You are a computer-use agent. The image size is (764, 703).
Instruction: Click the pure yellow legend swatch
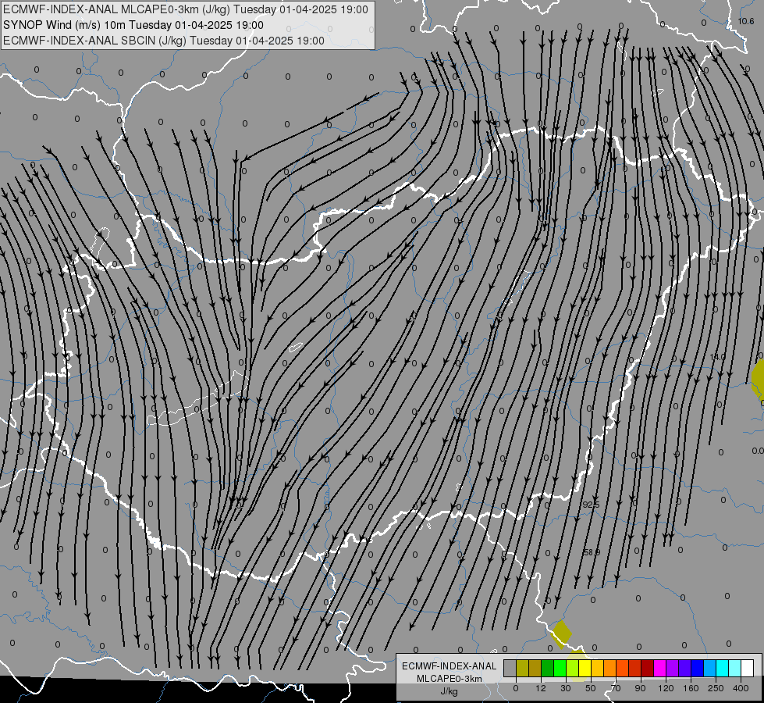pyautogui.click(x=585, y=669)
